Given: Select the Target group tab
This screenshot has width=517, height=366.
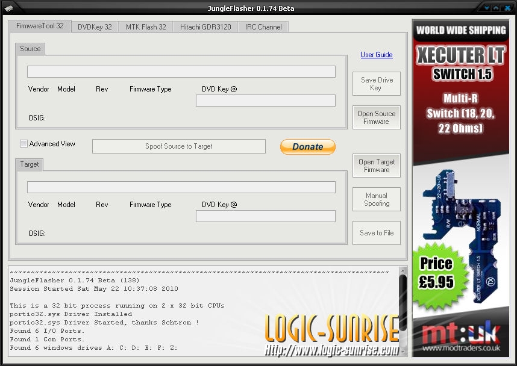Looking at the screenshot, I should tap(30, 164).
